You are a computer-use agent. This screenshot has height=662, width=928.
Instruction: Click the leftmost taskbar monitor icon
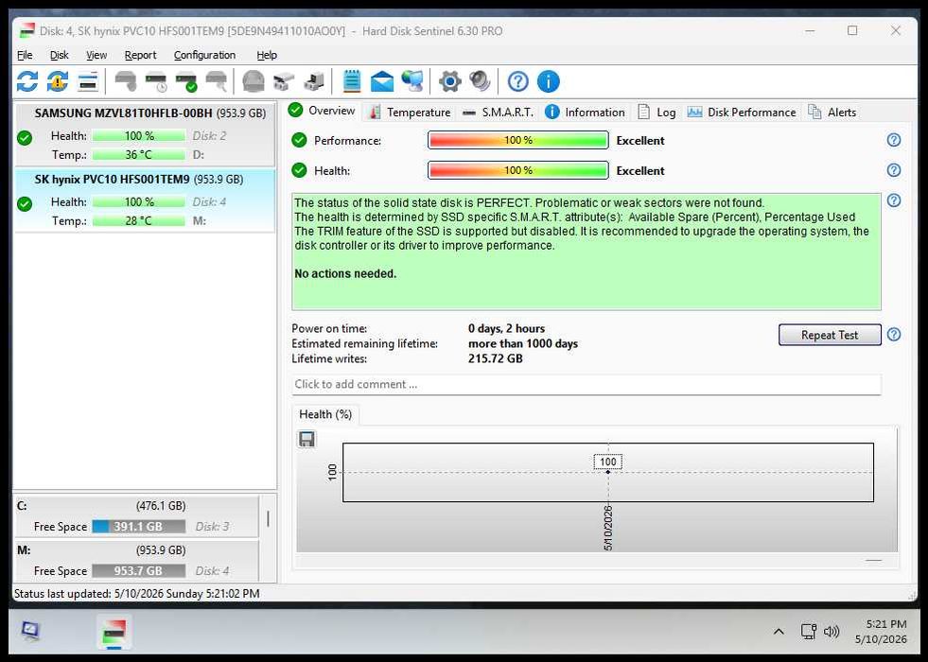30,631
